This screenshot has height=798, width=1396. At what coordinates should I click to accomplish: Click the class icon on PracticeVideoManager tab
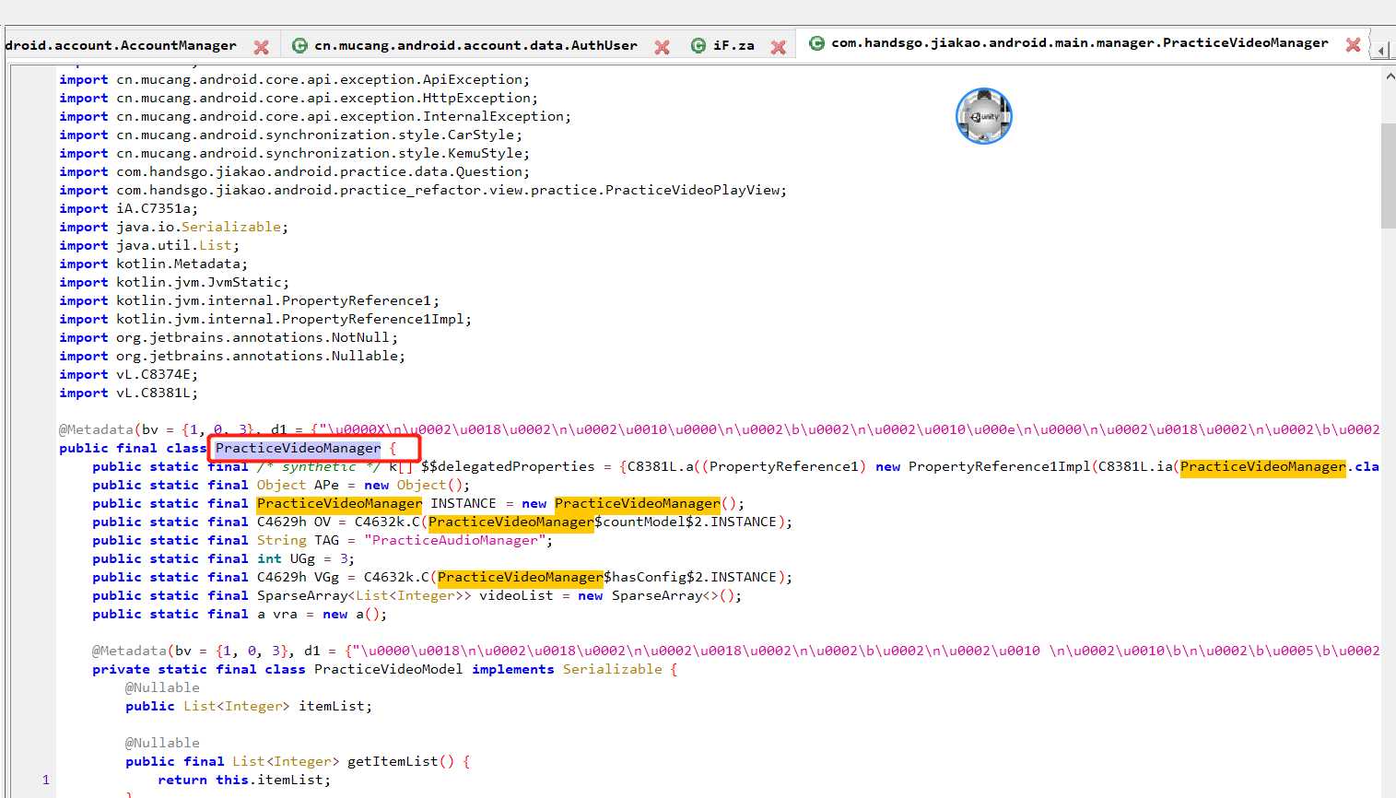(816, 42)
